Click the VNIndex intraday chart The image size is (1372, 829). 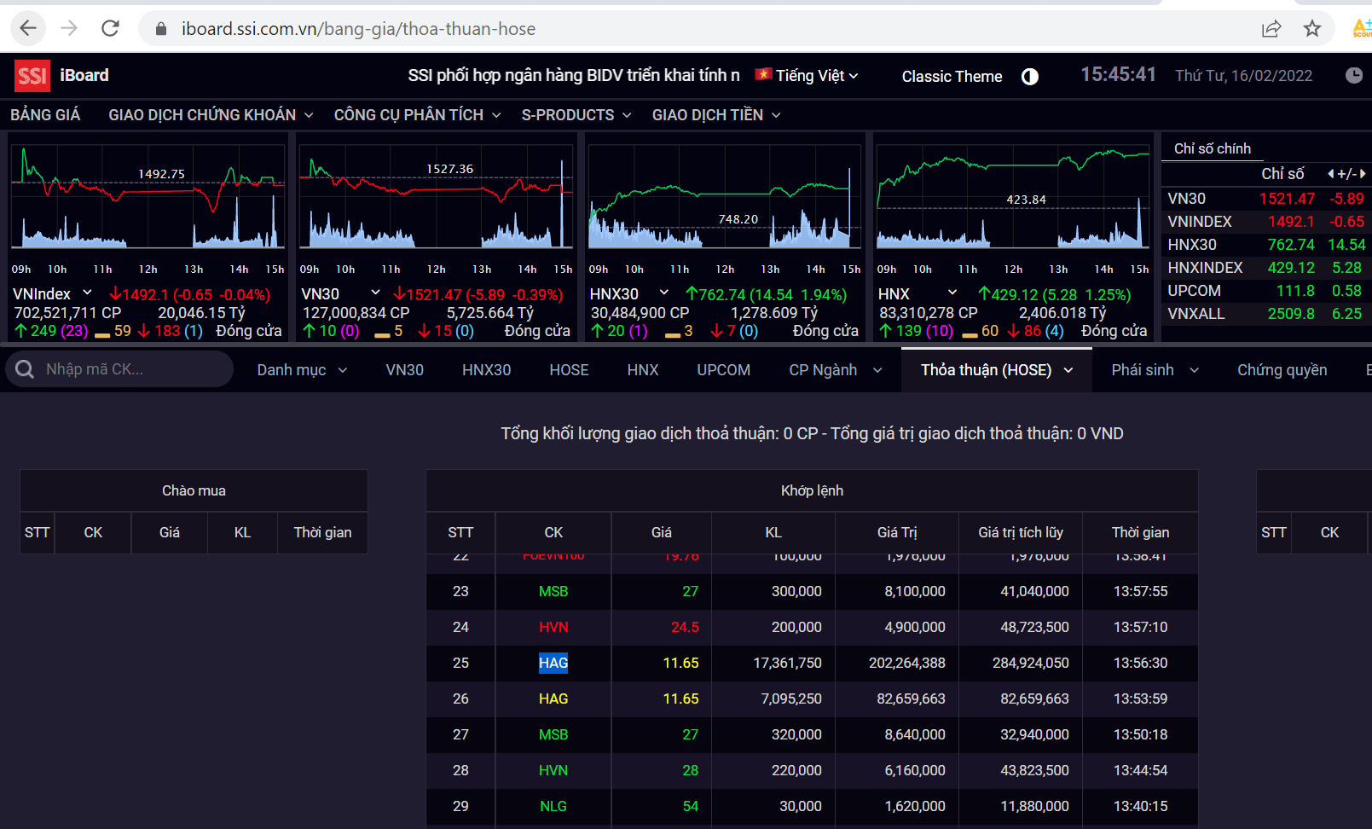(x=148, y=197)
